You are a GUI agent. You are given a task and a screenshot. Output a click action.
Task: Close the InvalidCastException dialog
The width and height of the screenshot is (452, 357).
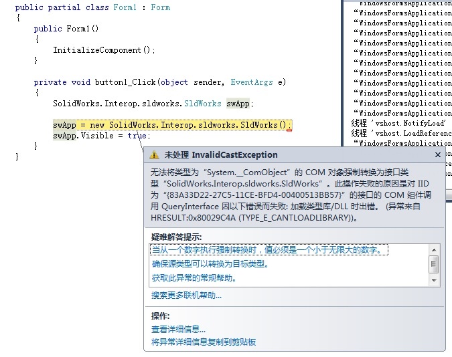[437, 155]
